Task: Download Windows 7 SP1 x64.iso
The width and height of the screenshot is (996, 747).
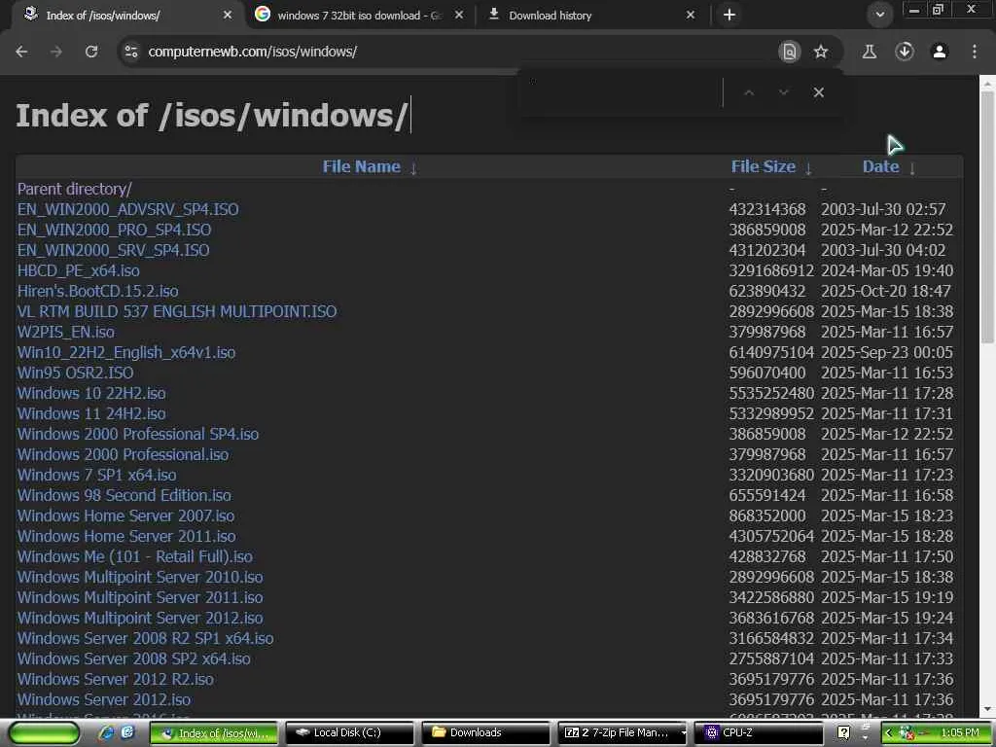Action: (96, 475)
